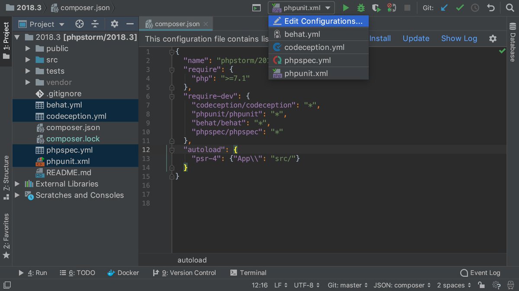
Task: Click the stop process square icon
Action: [x=407, y=8]
